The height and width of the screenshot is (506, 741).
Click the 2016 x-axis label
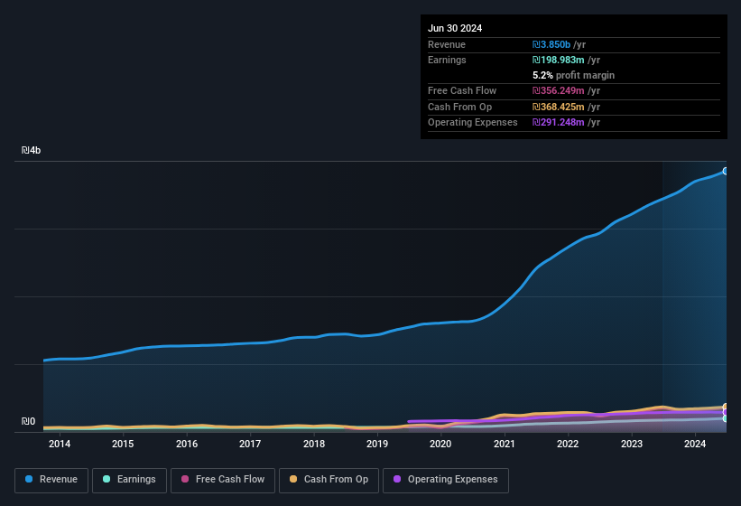(x=187, y=444)
